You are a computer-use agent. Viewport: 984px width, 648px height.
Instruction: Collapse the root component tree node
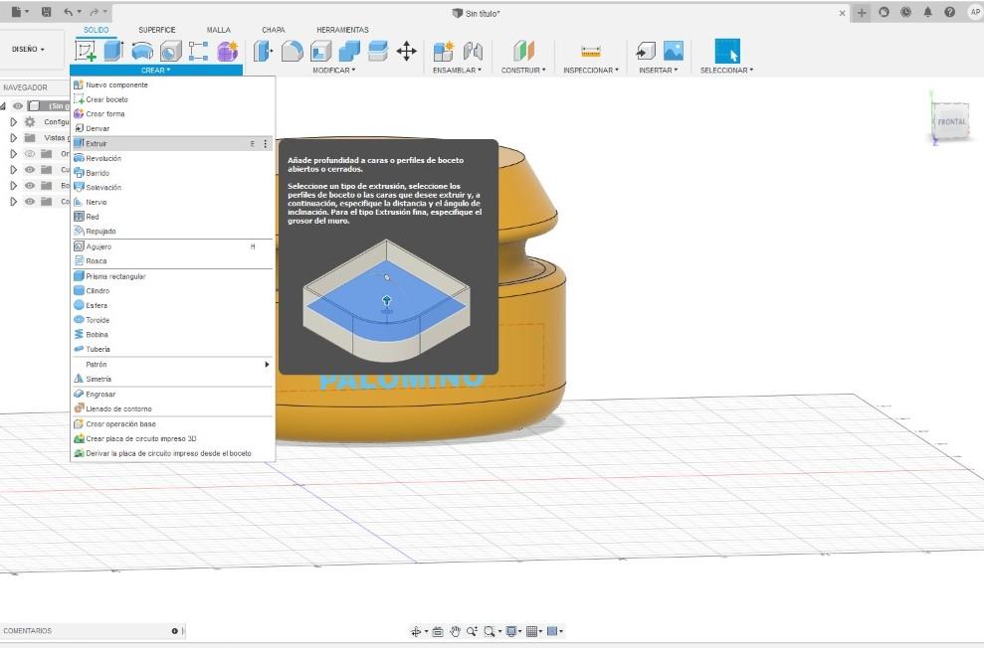point(3,106)
